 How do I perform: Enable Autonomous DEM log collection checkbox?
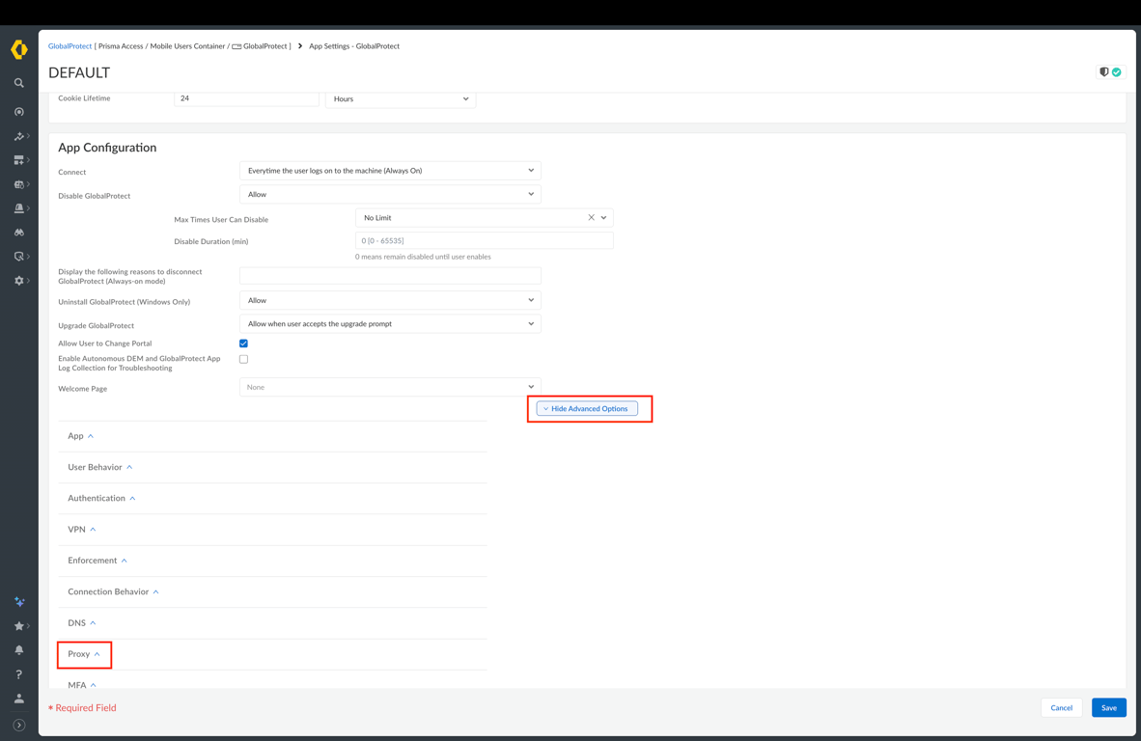tap(244, 359)
